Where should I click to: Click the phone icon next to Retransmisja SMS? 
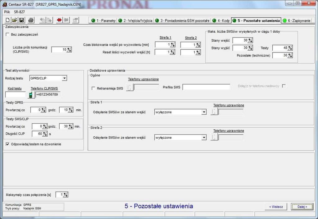[x=129, y=87]
